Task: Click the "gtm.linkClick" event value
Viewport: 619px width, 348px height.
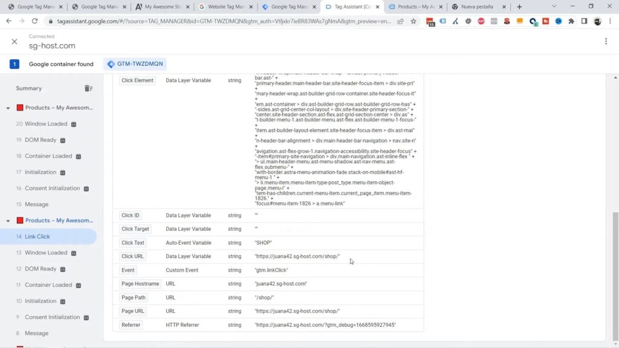Action: coord(271,270)
